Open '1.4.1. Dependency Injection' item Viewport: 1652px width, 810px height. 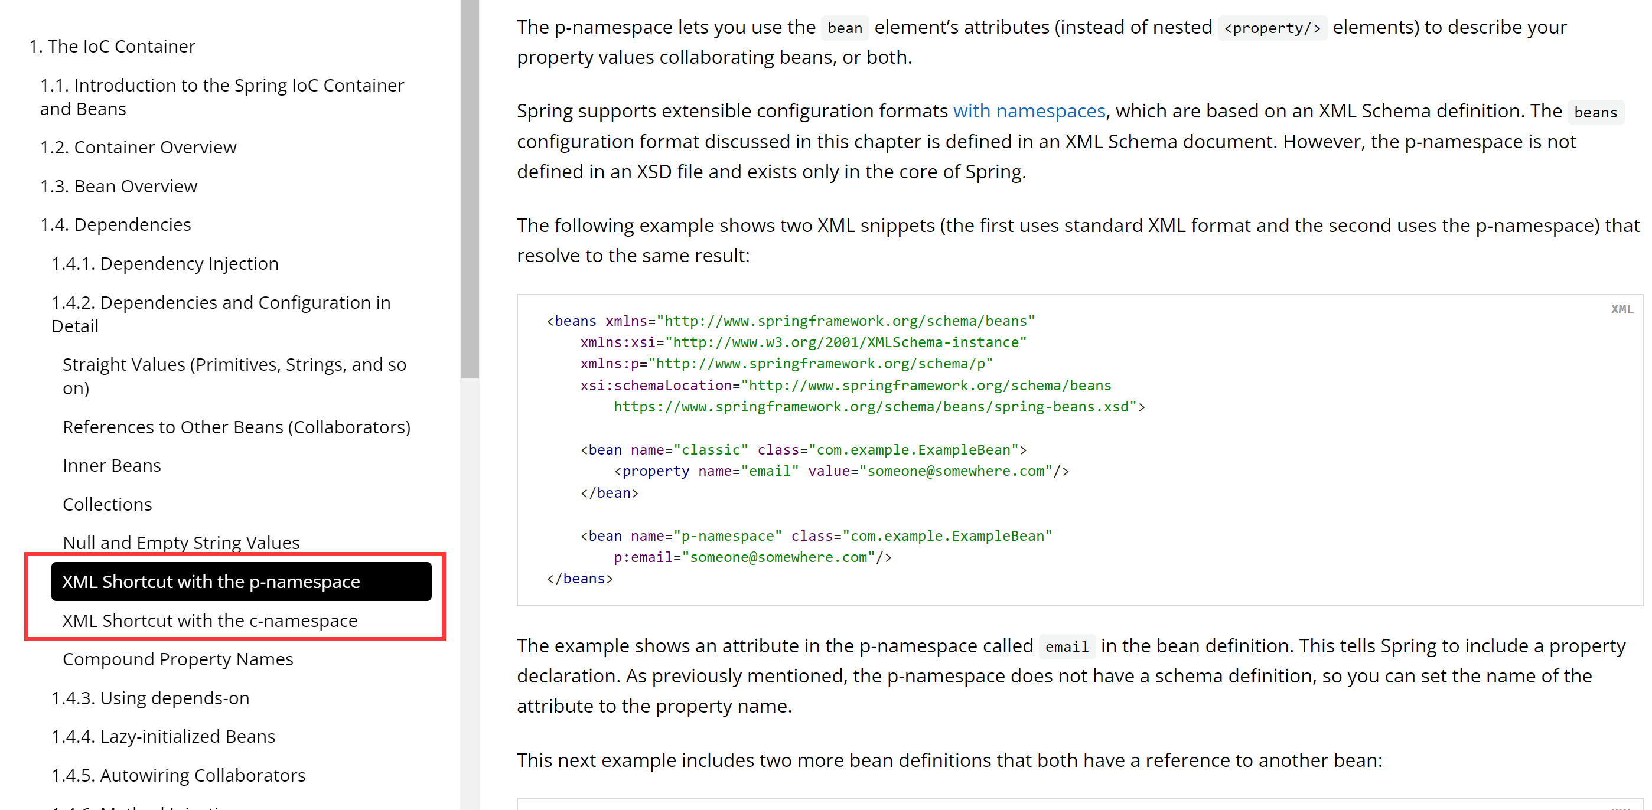click(165, 263)
